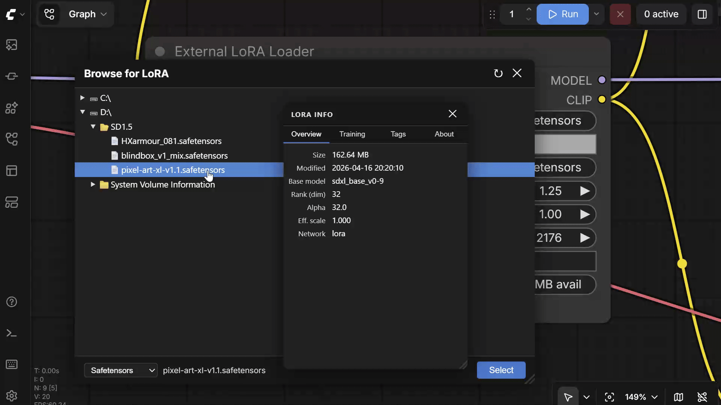The width and height of the screenshot is (721, 405).
Task: Increment the 1.00 strength value arrow
Action: click(x=585, y=214)
